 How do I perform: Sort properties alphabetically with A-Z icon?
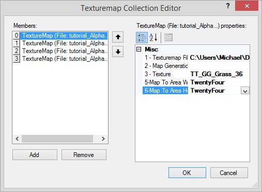pyautogui.click(x=153, y=37)
